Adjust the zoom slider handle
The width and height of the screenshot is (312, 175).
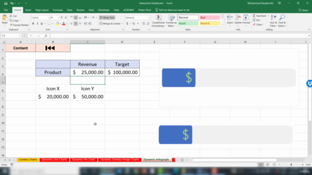pyautogui.click(x=291, y=165)
